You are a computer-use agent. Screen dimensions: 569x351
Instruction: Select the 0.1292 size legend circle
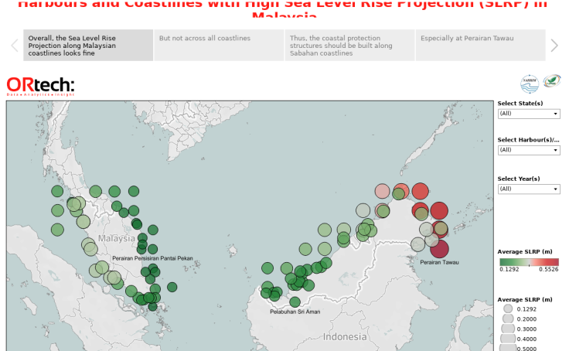[x=508, y=309]
